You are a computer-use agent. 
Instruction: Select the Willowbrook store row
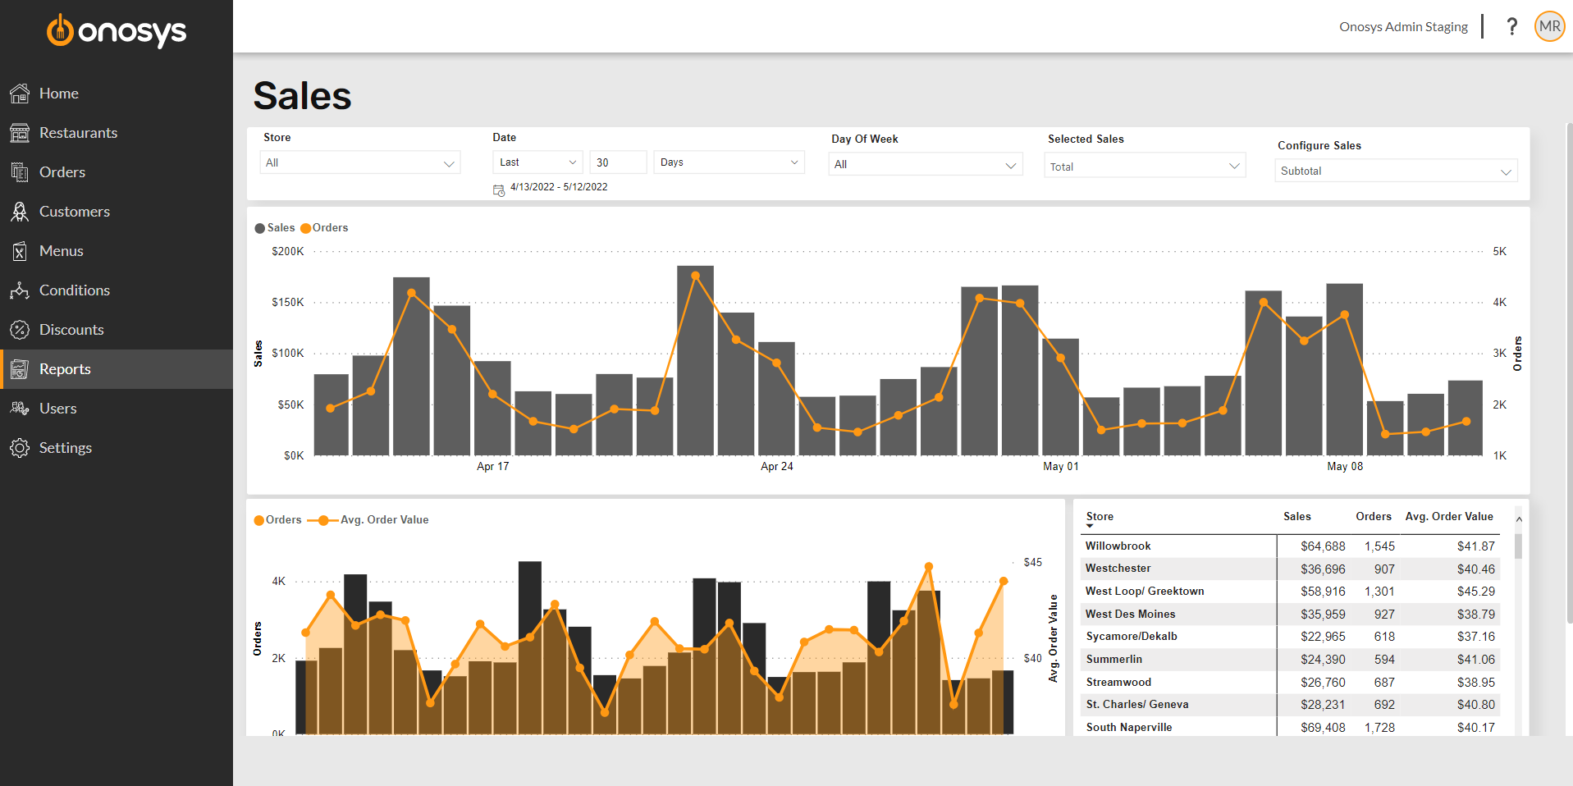click(1118, 546)
